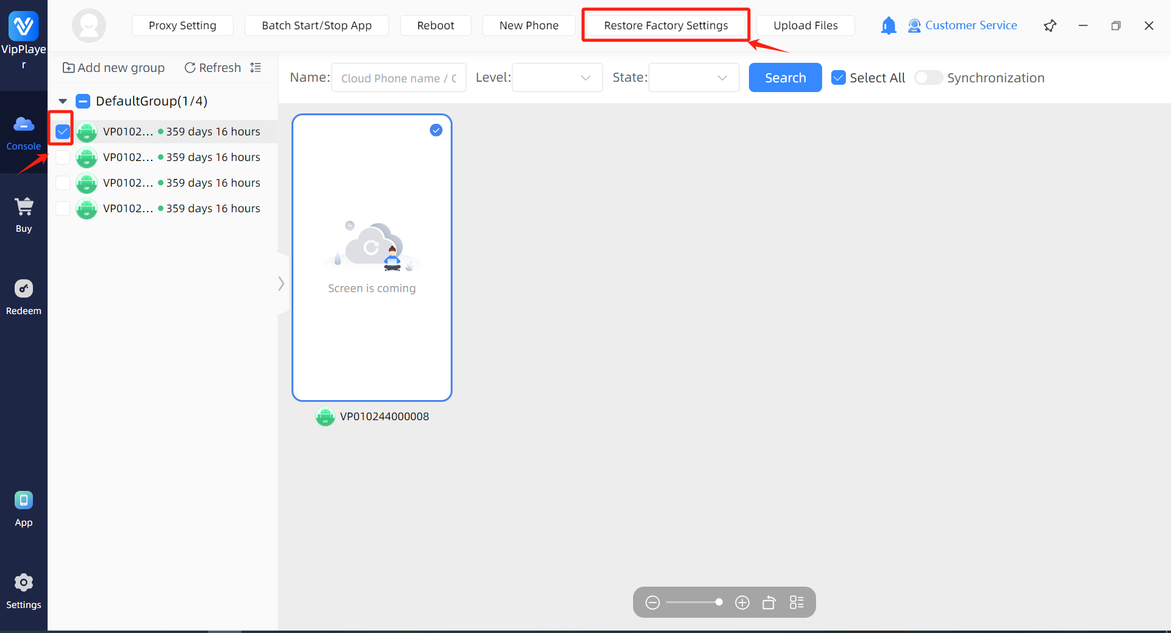Viewport: 1171px width, 633px height.
Task: Select the DefaultGroup(1/4) label
Action: tap(152, 101)
